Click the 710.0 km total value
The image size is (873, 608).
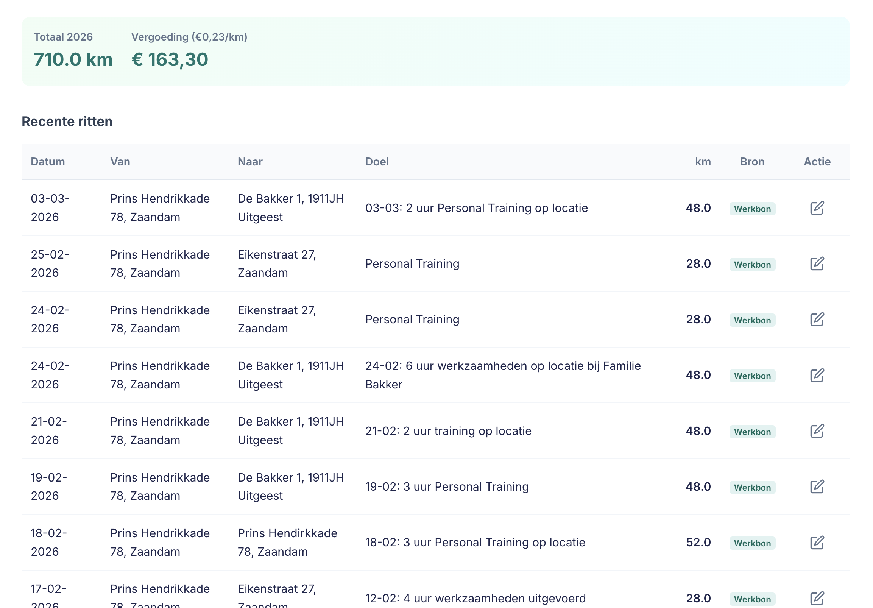(x=73, y=60)
